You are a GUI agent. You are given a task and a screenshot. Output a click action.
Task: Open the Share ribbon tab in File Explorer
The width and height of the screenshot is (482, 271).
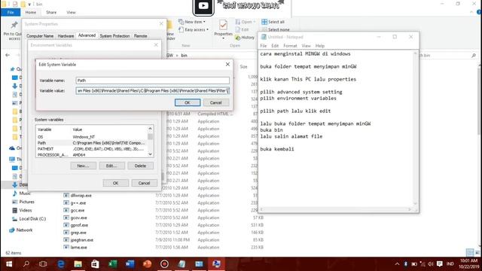click(51, 12)
